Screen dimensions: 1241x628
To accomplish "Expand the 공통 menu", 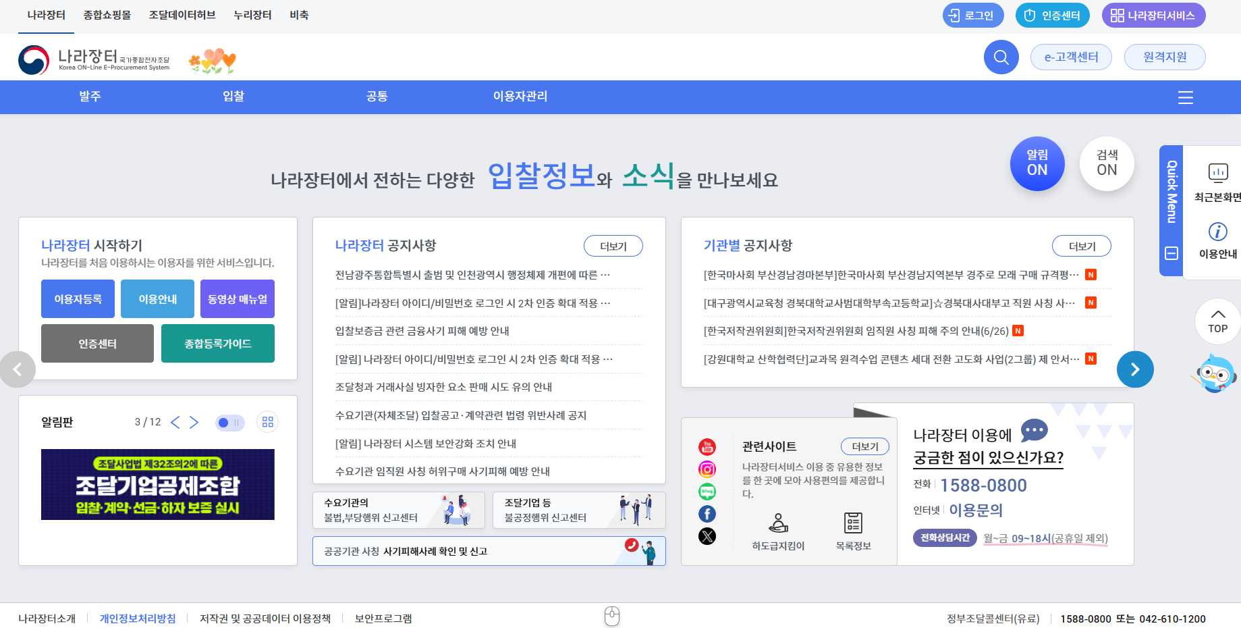I will coord(377,97).
